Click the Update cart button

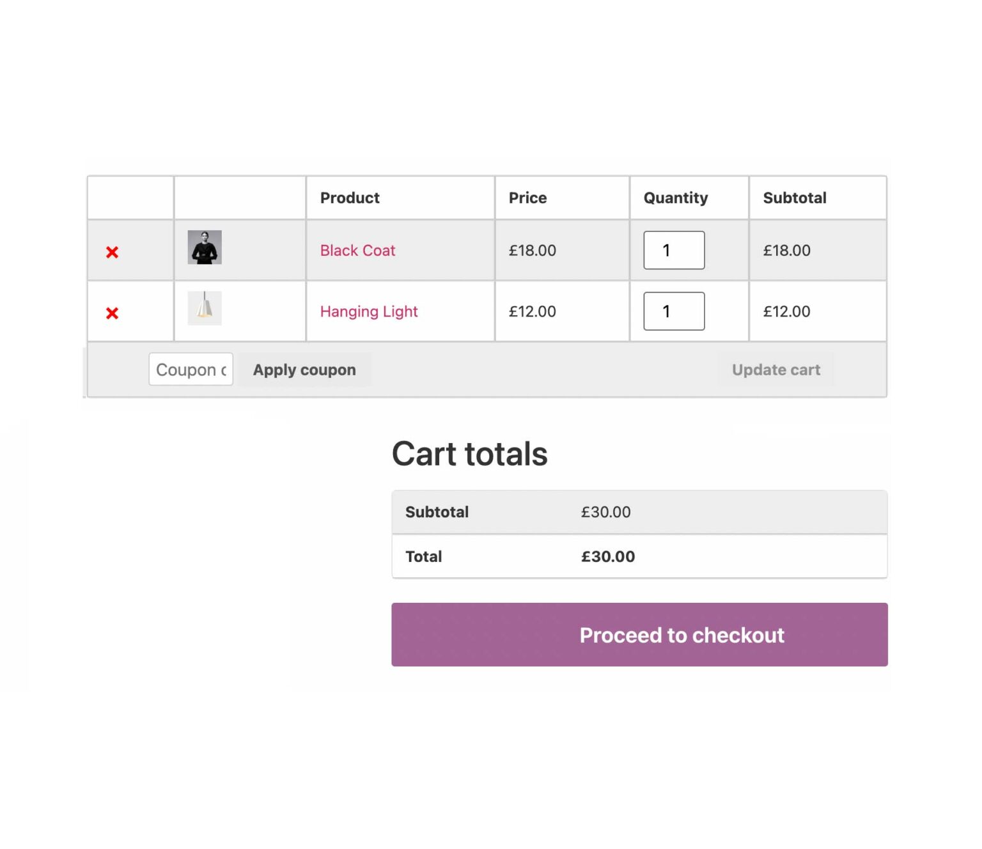775,370
